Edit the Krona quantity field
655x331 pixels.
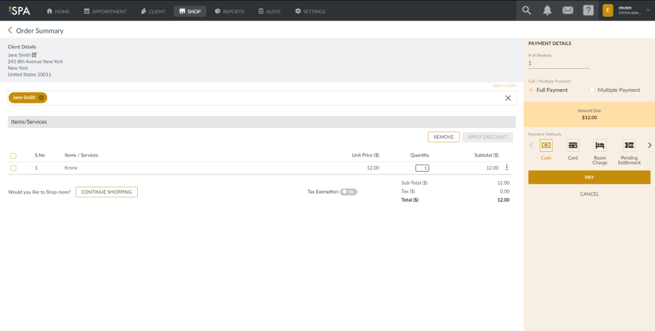[x=422, y=168]
